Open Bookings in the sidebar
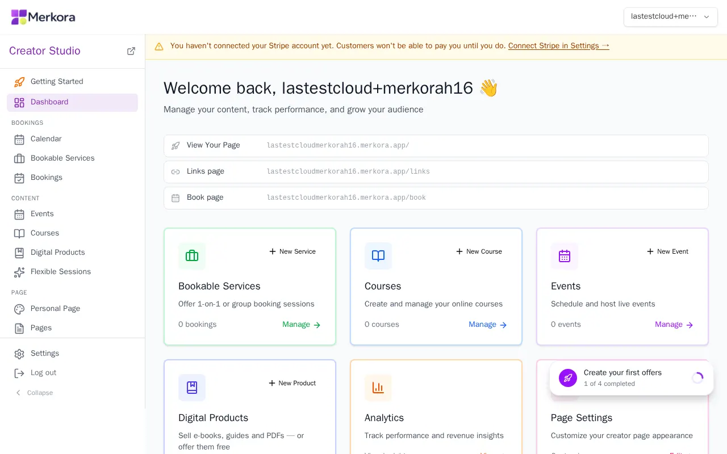 (72, 178)
